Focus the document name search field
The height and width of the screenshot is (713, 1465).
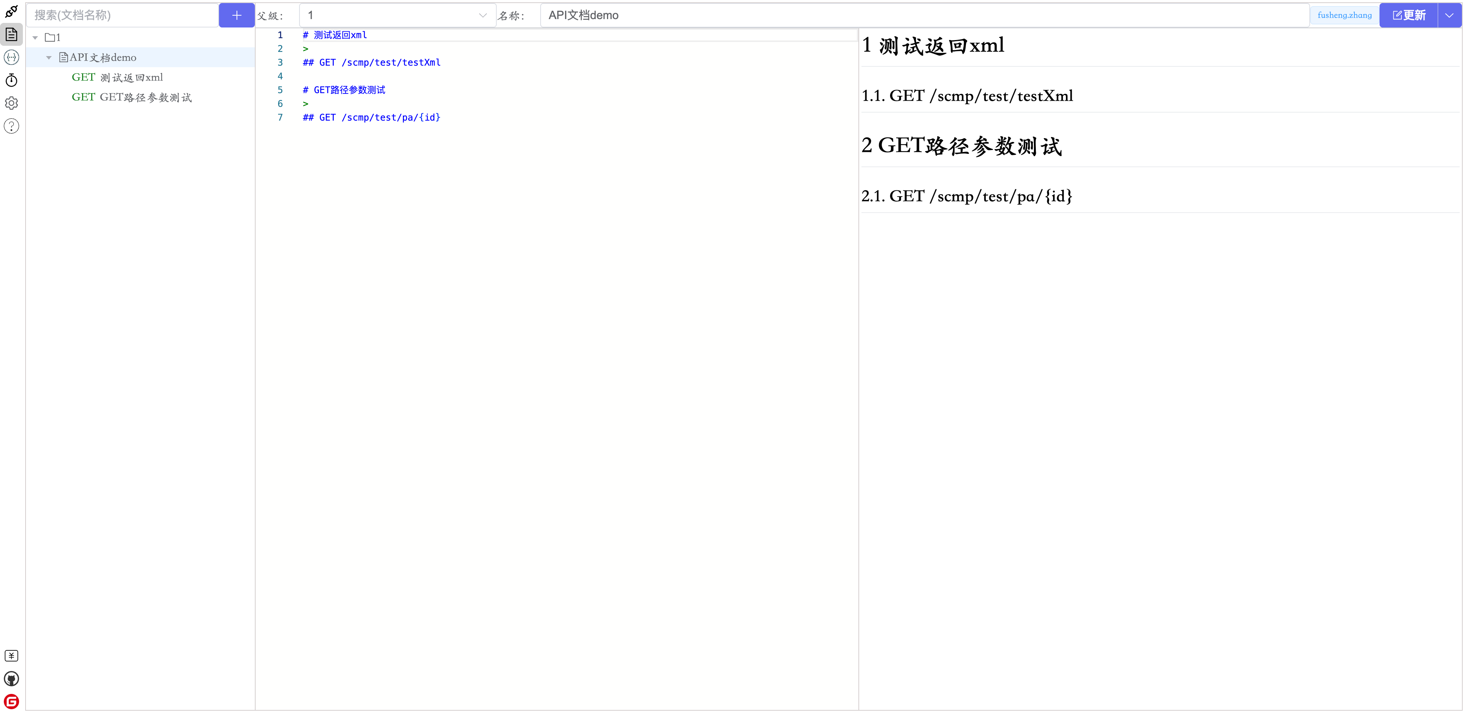pos(123,15)
